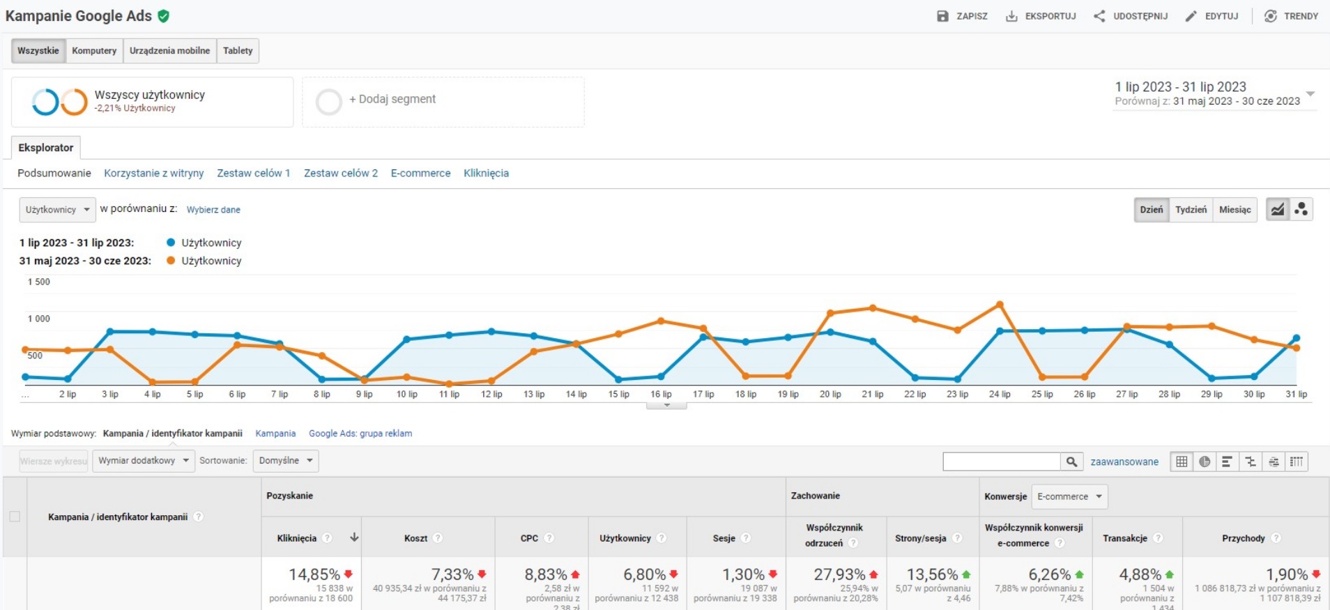Open the E-commerce conversions dropdown
This screenshot has width=1330, height=610.
click(1069, 496)
